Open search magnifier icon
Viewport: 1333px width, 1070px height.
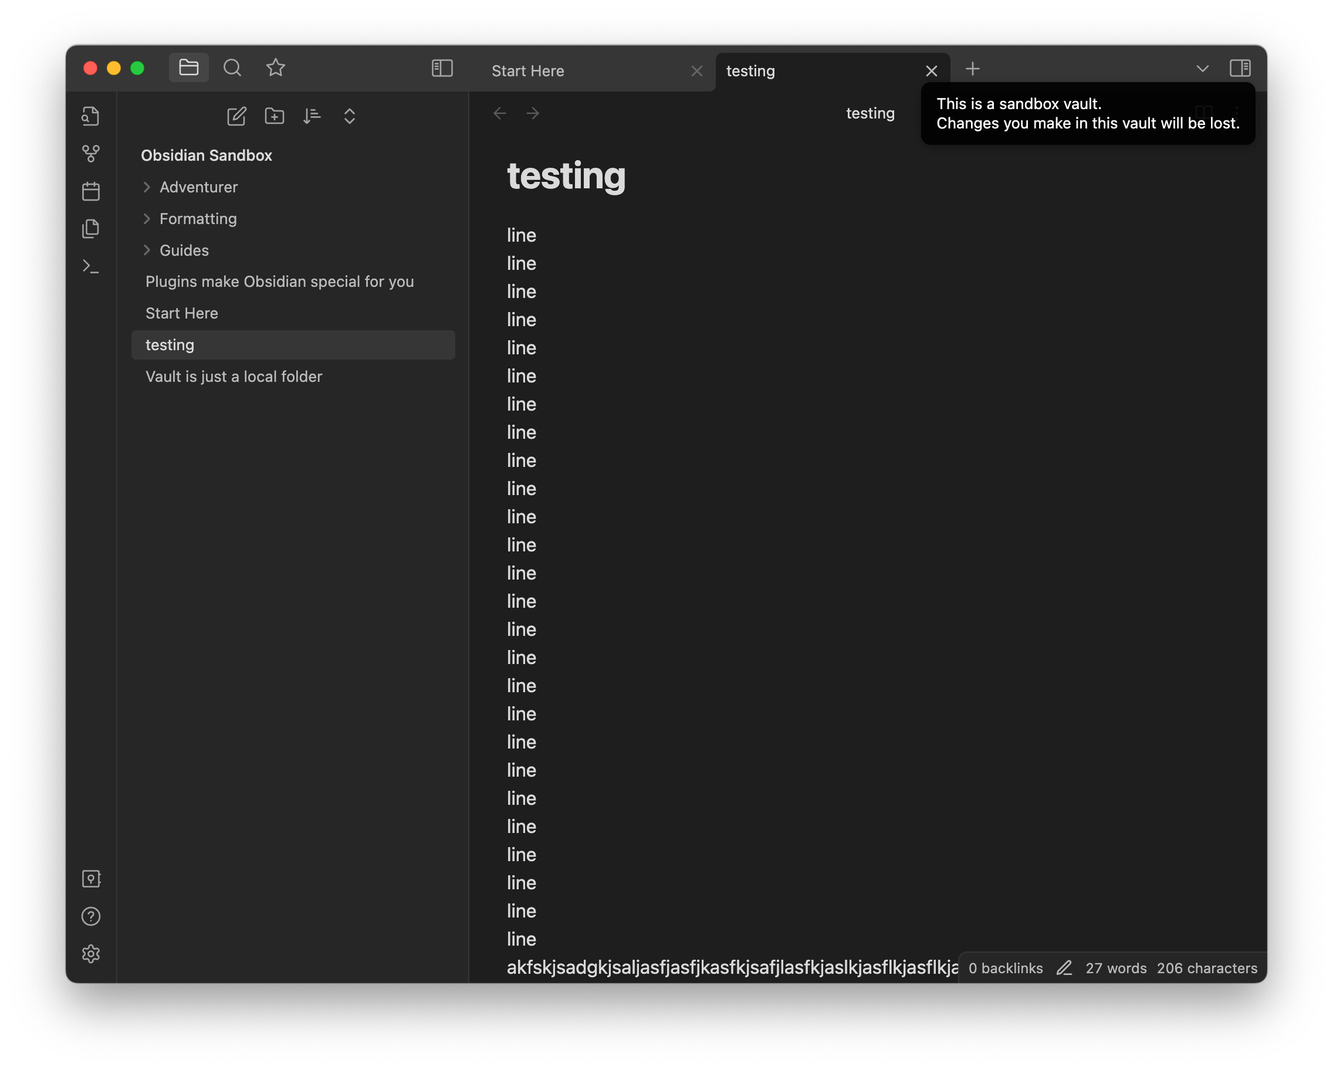pyautogui.click(x=232, y=67)
